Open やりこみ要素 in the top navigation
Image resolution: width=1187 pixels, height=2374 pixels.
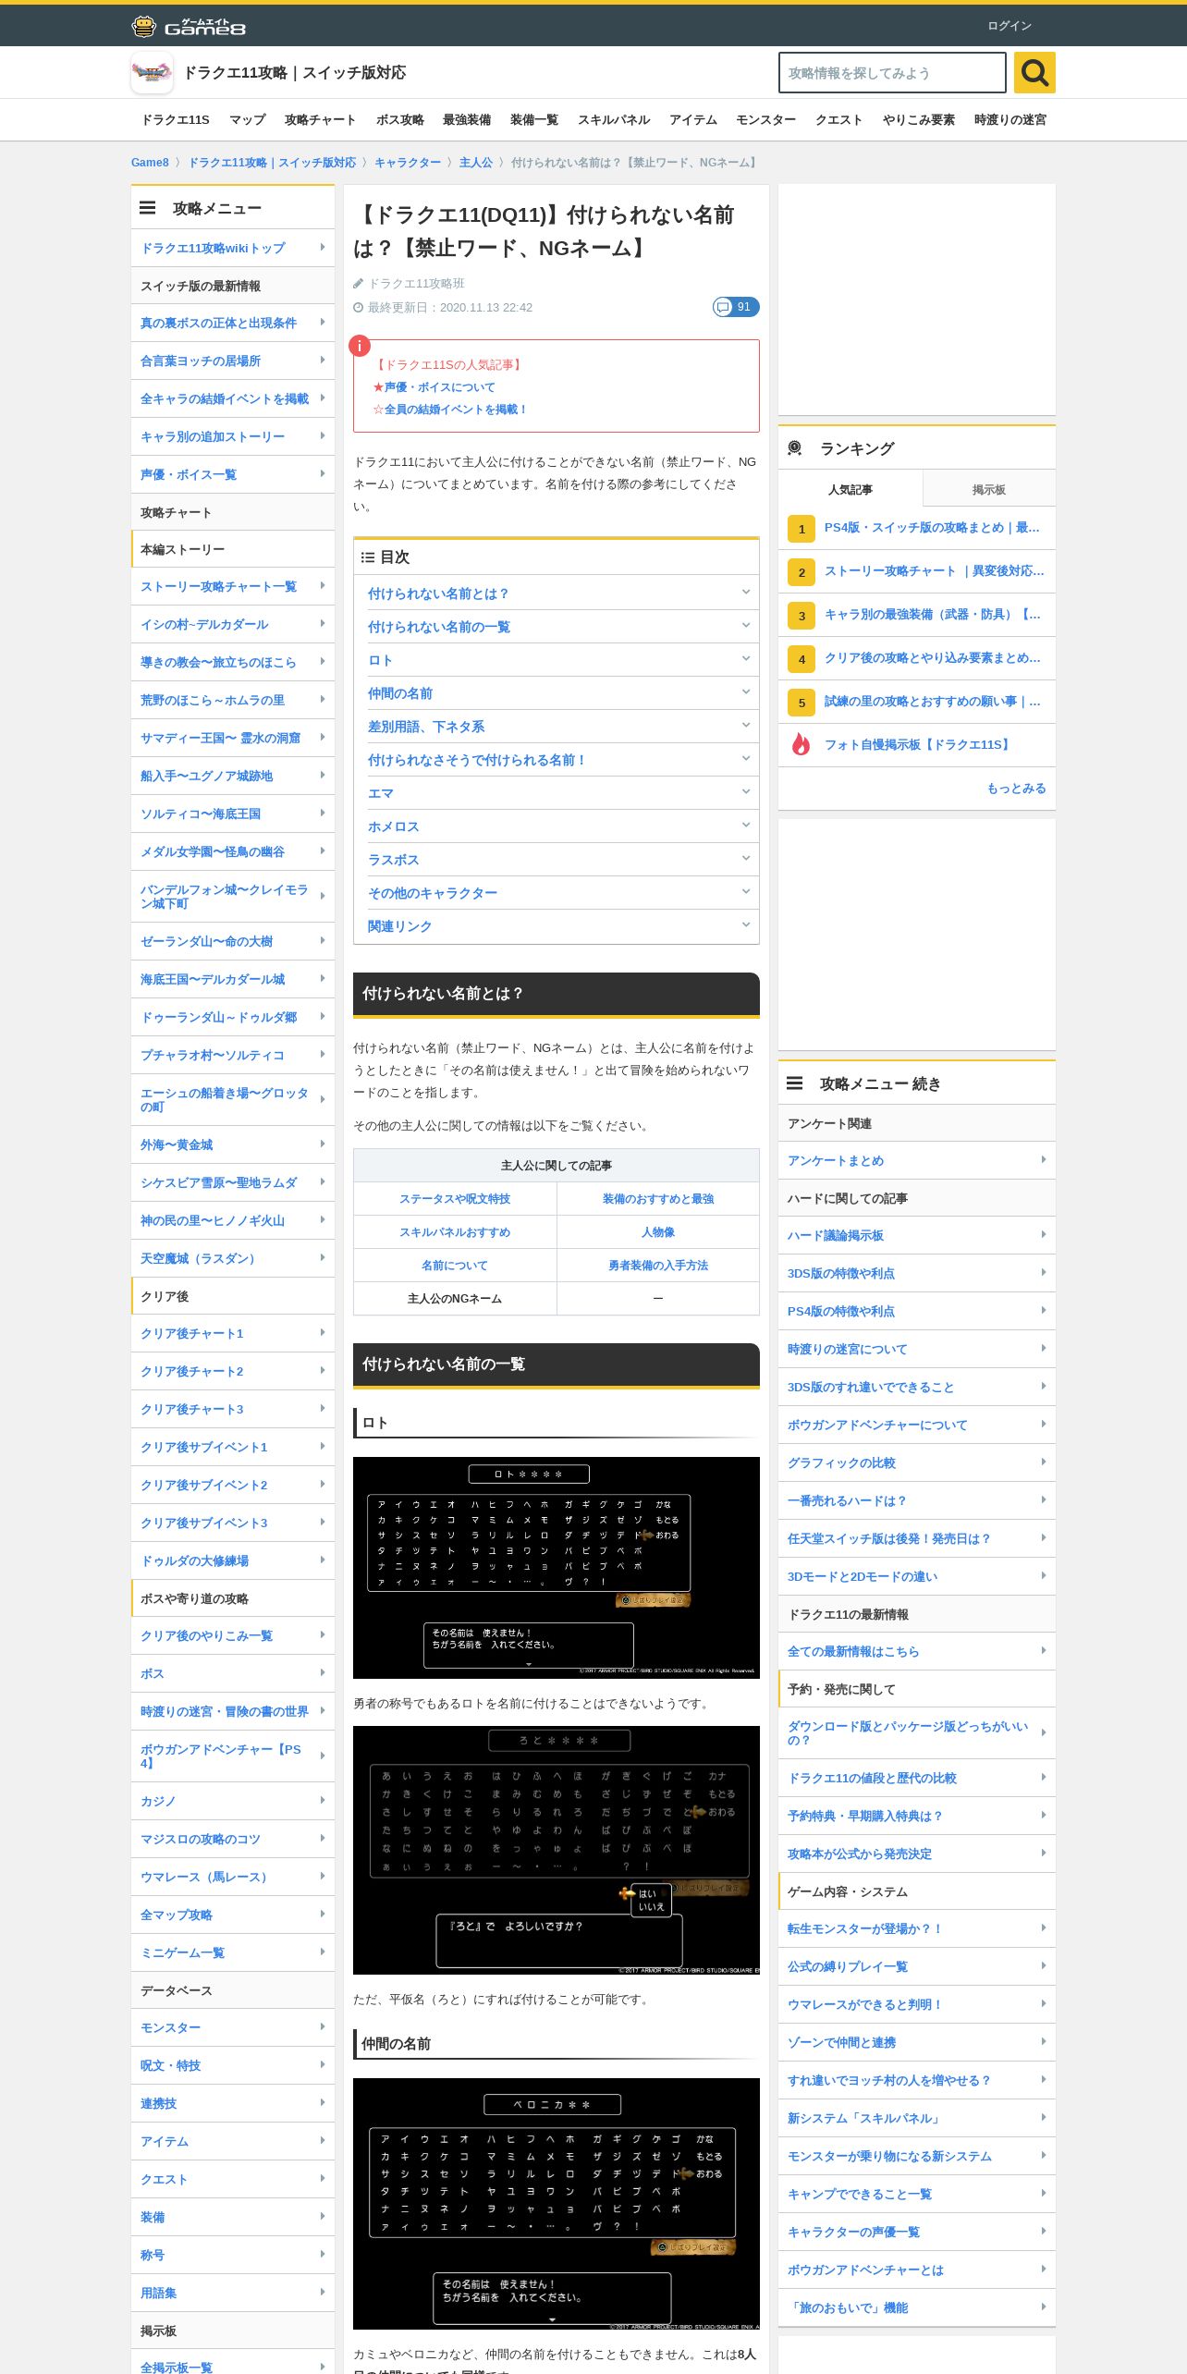(918, 120)
